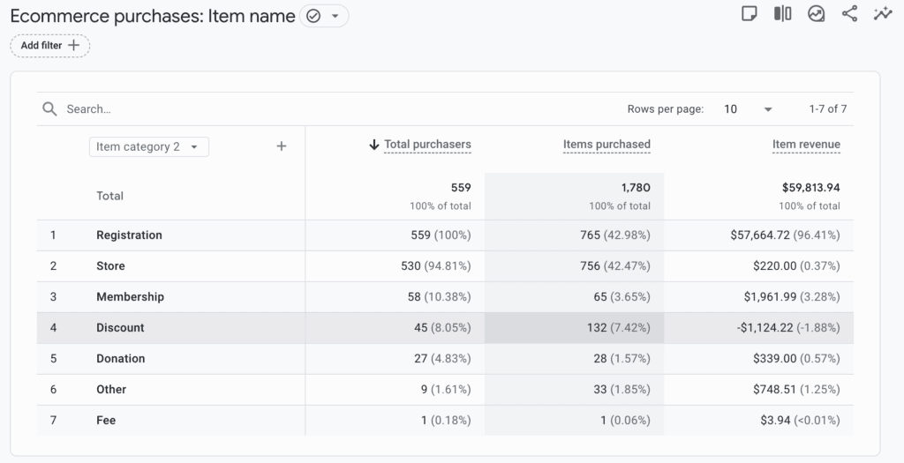Open the Rows per page dropdown
Viewport: 904px width, 463px height.
click(x=748, y=109)
